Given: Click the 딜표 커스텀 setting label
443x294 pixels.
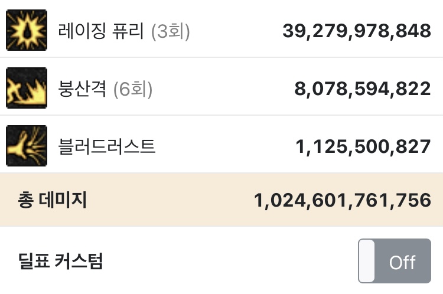Looking at the screenshot, I should [x=60, y=261].
